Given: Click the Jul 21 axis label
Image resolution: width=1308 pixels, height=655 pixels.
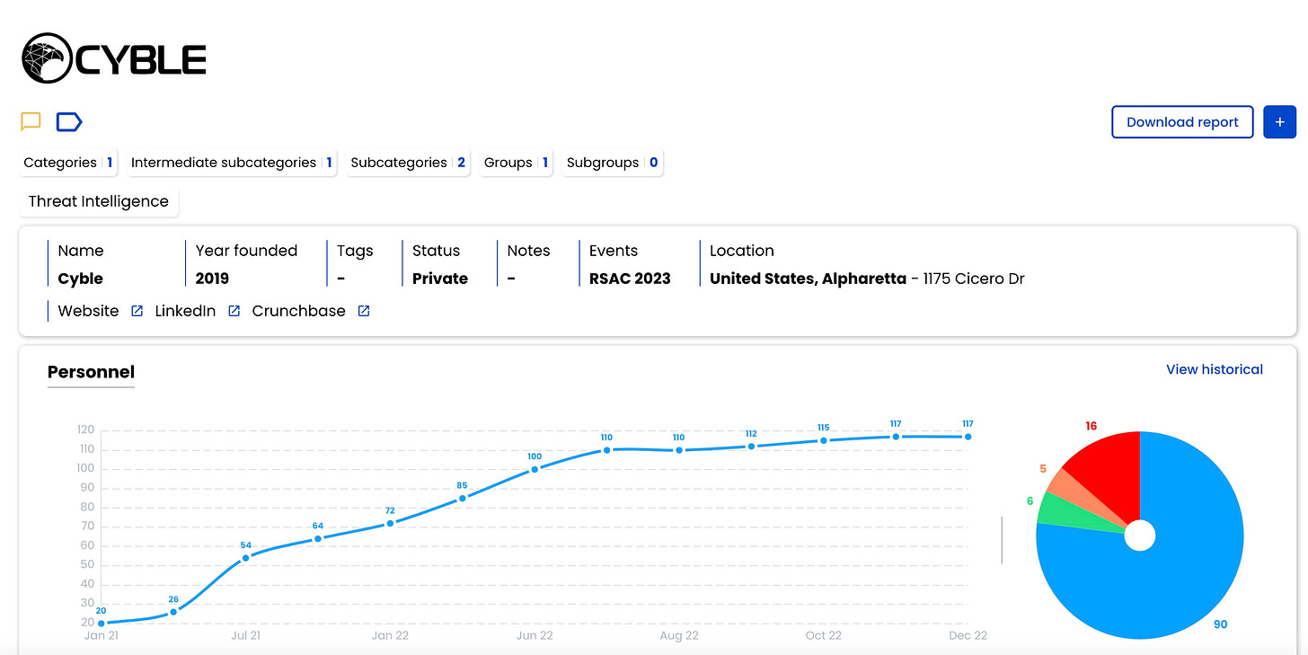Looking at the screenshot, I should pyautogui.click(x=245, y=635).
